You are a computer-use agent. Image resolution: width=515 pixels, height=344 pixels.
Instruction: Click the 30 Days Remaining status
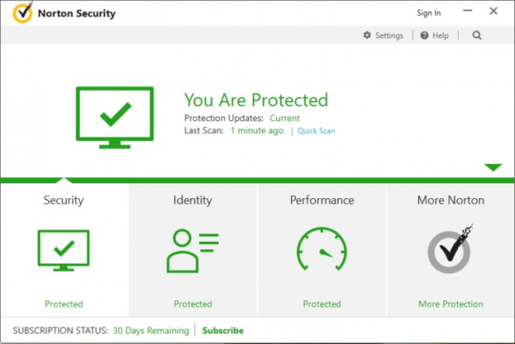(x=151, y=331)
